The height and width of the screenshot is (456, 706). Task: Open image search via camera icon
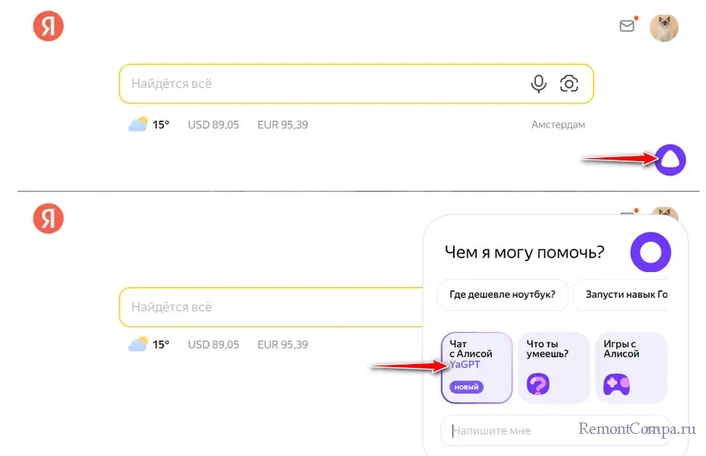coord(569,84)
